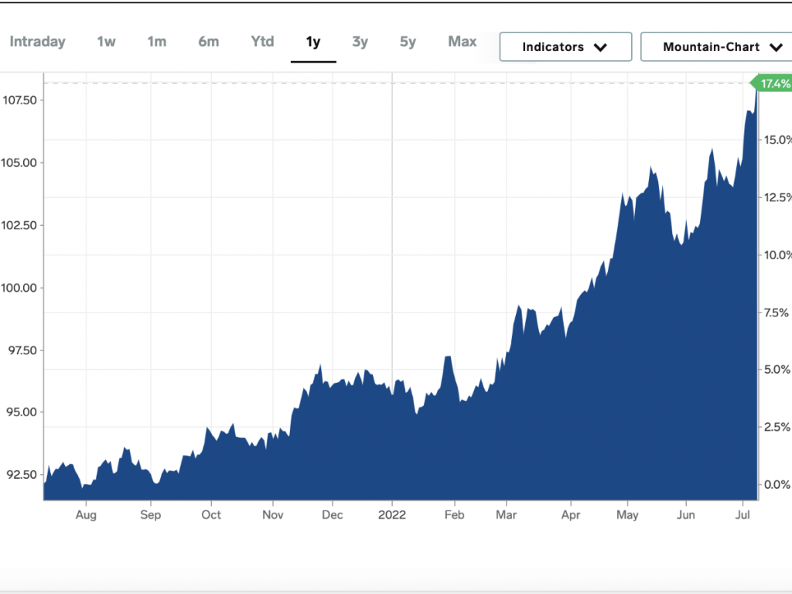
Task: Click the Sep date axis label
Action: [151, 515]
